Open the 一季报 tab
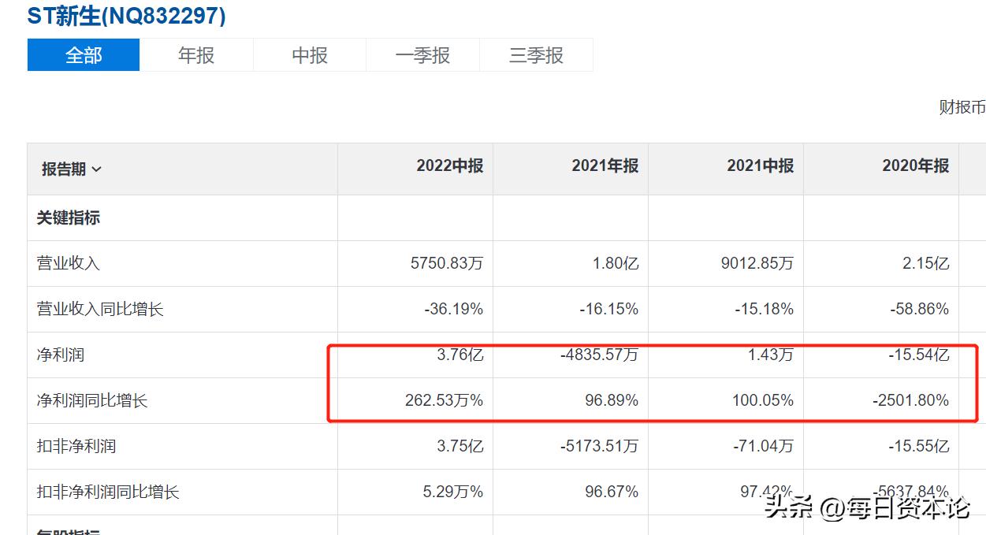This screenshot has width=986, height=535. [422, 55]
